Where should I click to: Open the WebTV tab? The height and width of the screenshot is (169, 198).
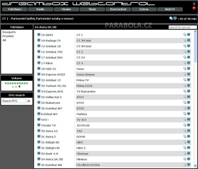coord(170,9)
